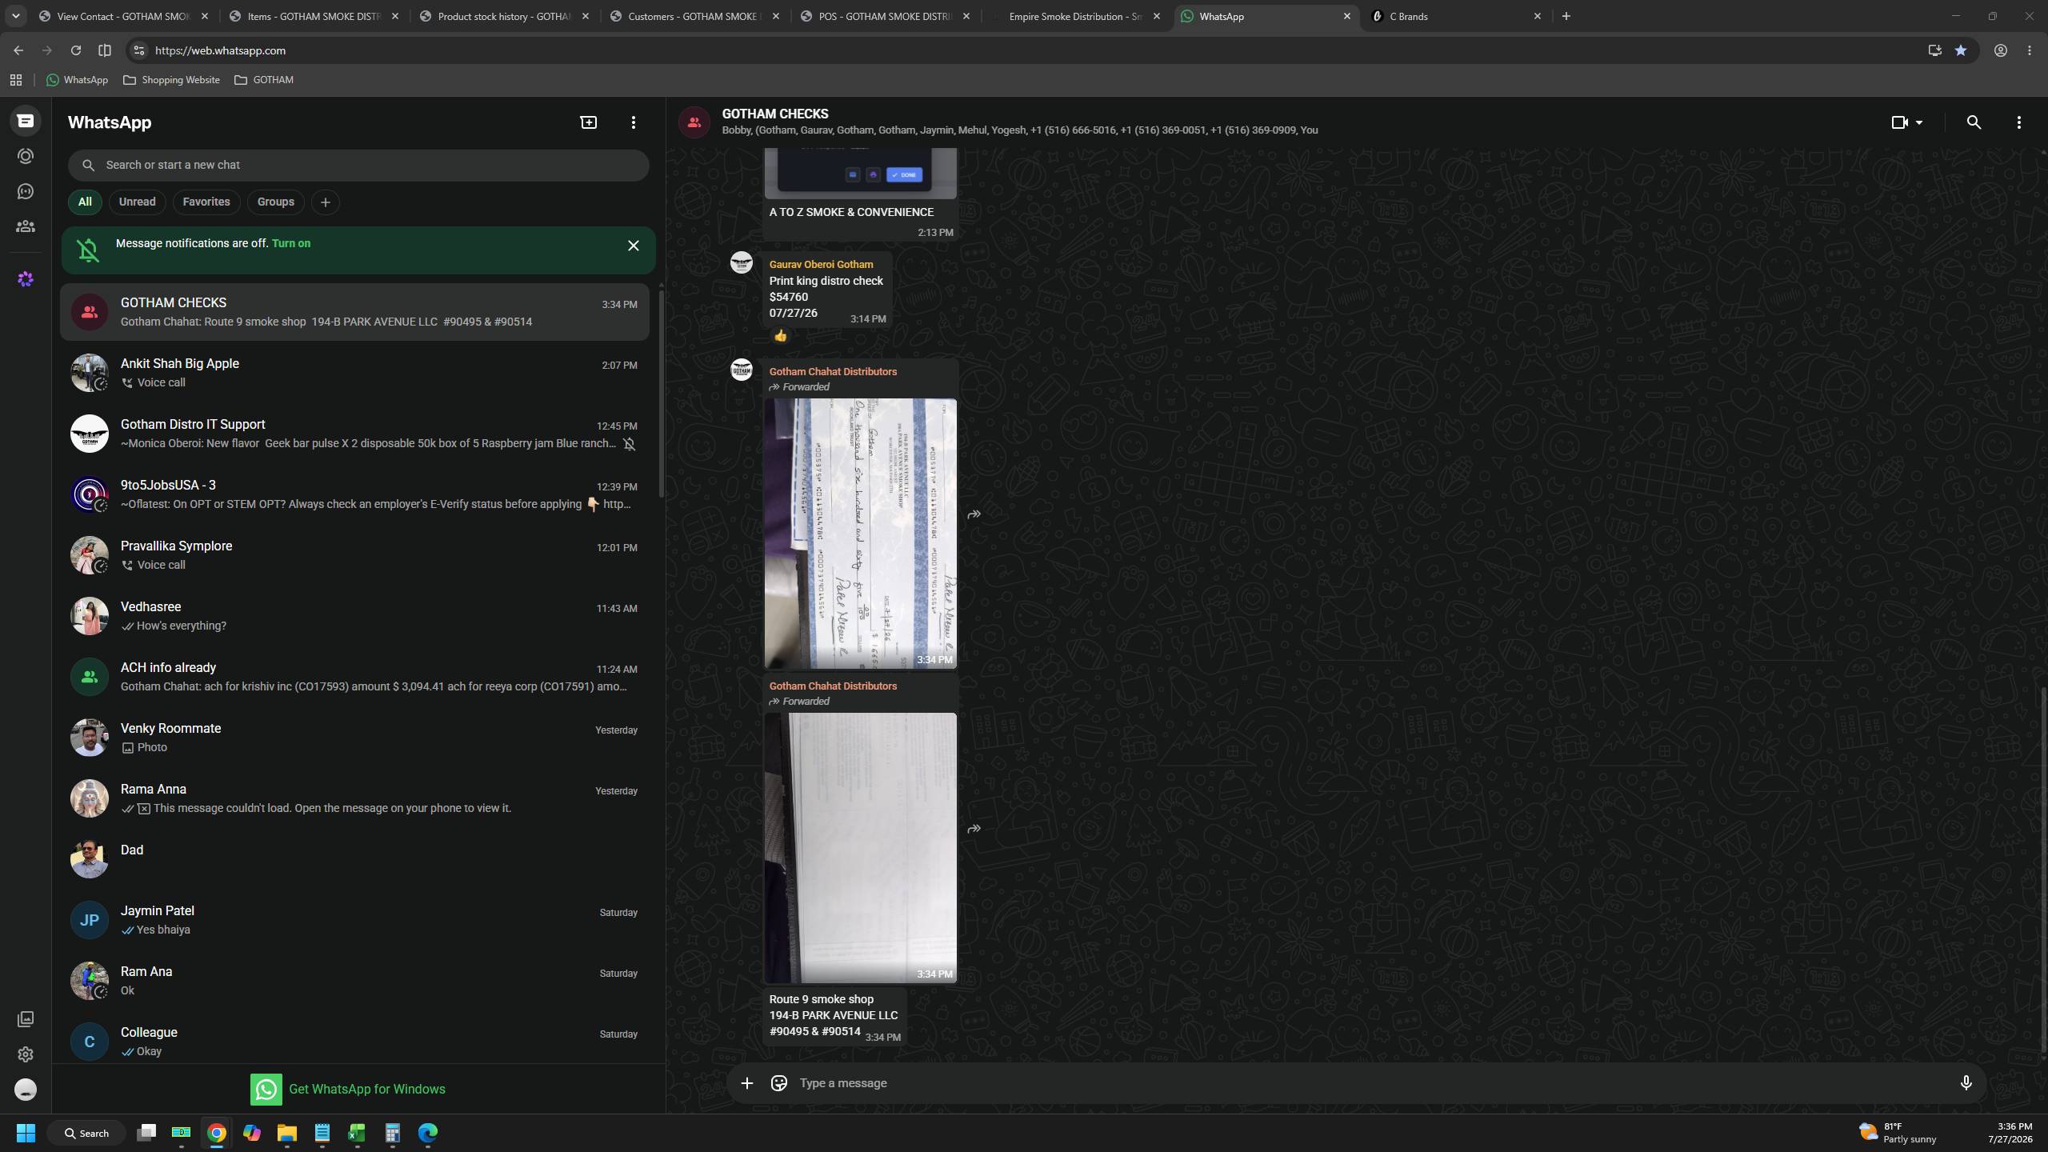This screenshot has width=2048, height=1152.
Task: Select the Favorites chat filter
Action: 206,202
